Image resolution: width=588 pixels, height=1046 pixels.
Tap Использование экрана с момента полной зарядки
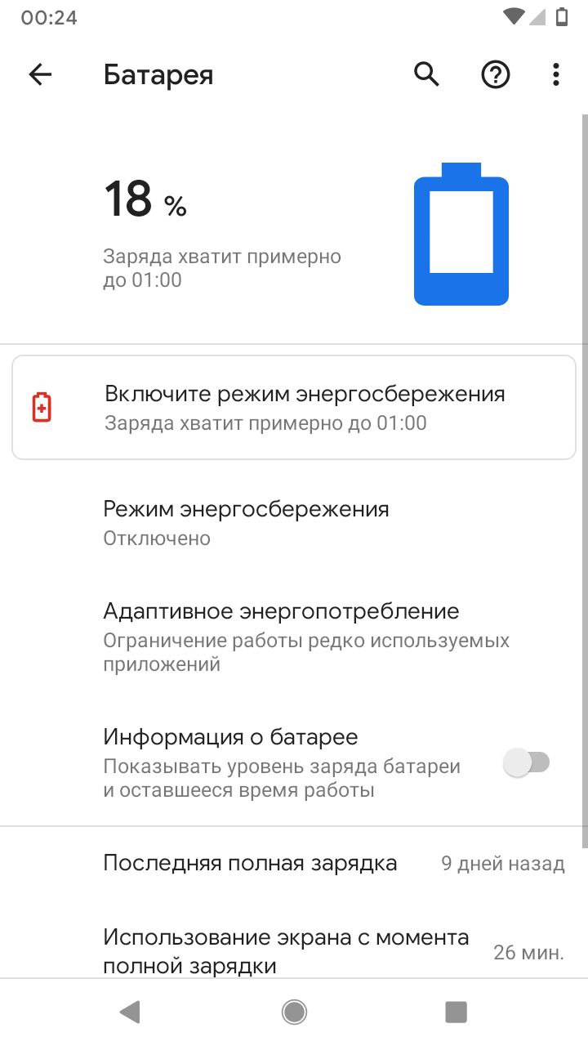click(x=294, y=951)
